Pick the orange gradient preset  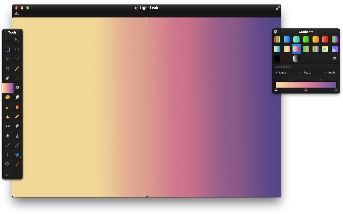click(x=316, y=39)
